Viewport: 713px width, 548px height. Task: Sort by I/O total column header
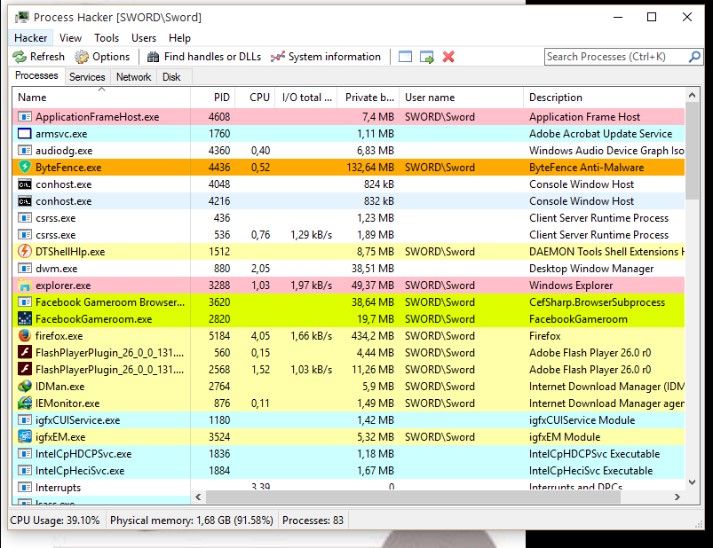point(306,98)
